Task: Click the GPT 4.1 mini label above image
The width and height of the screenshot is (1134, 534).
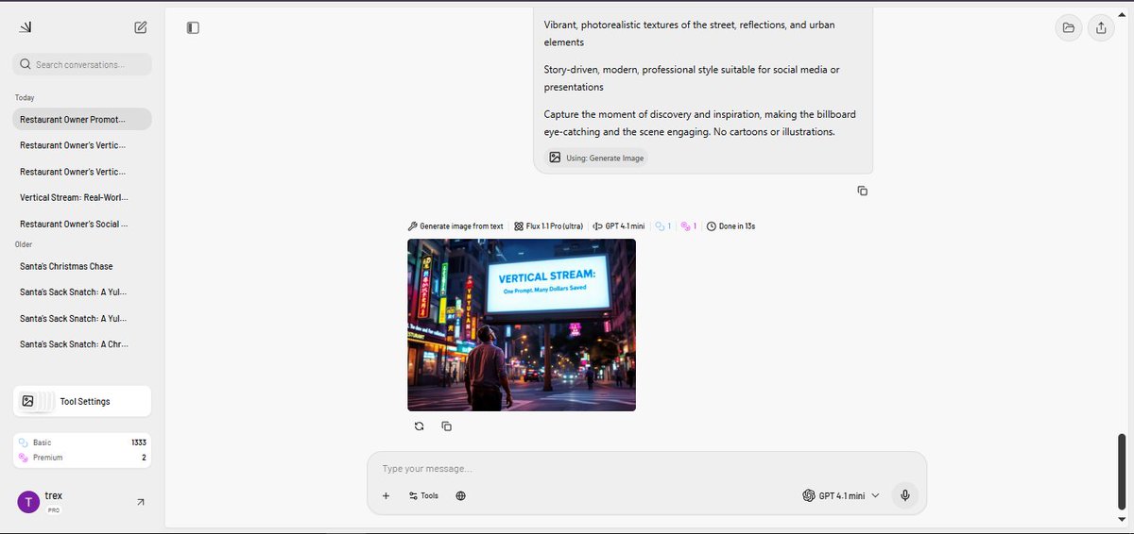Action: [619, 226]
